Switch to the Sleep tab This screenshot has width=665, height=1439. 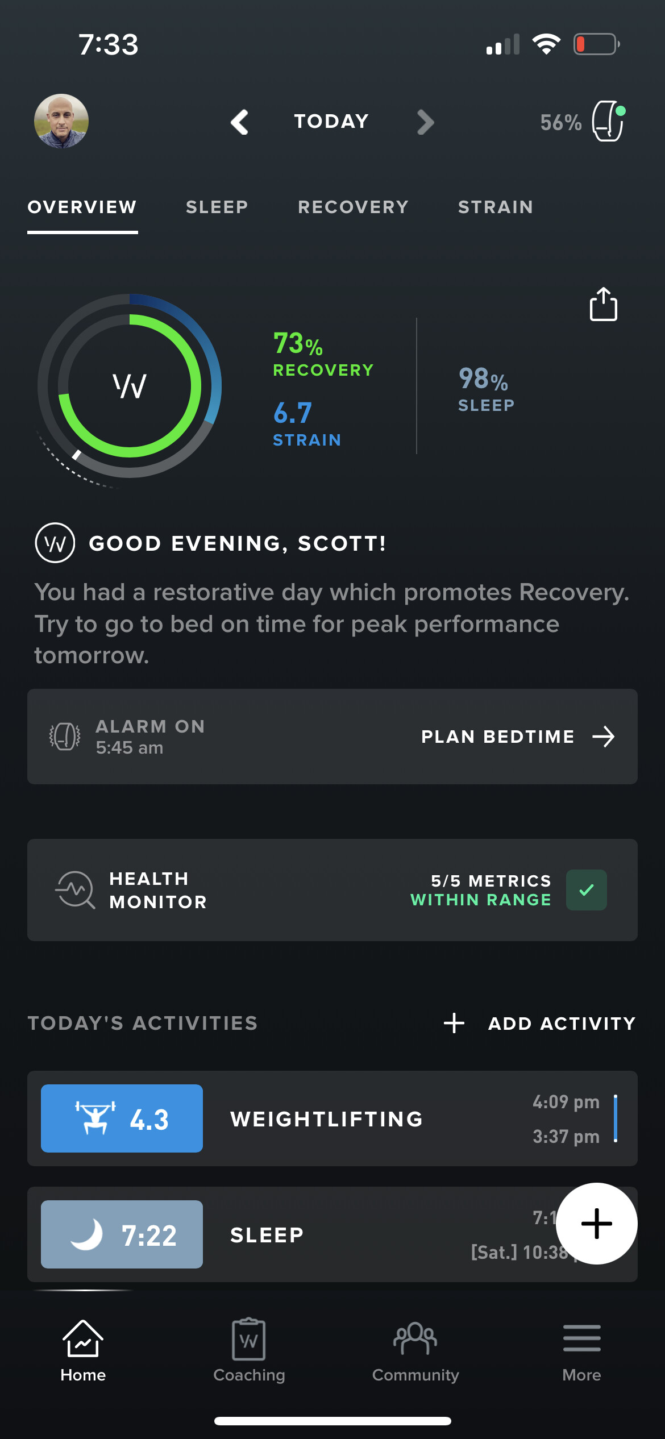click(x=217, y=207)
